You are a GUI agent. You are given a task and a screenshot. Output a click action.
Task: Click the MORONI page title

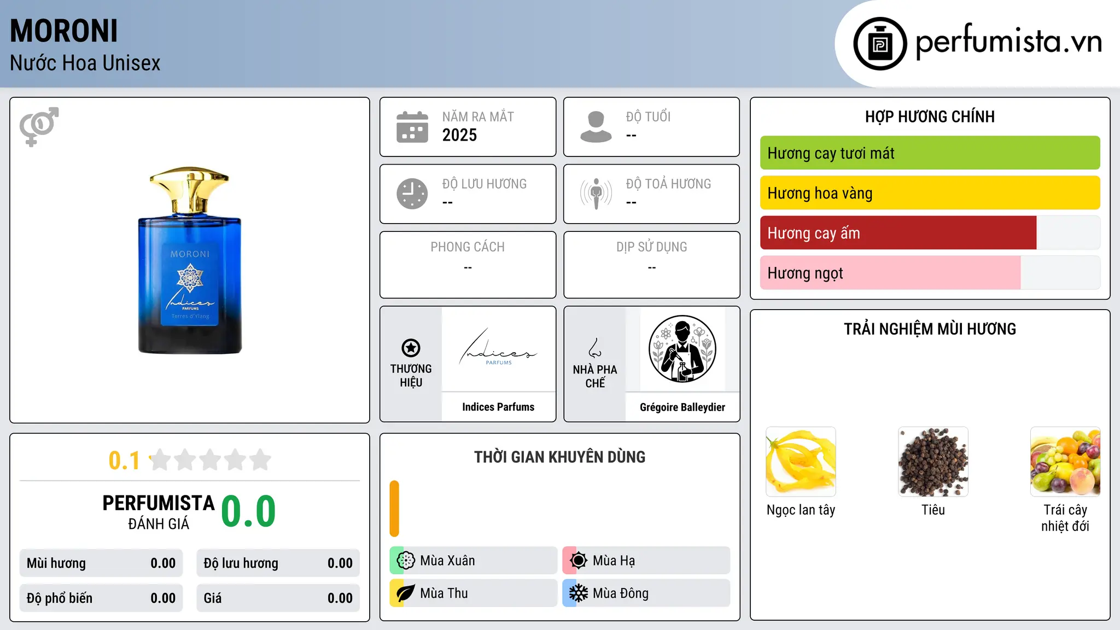pyautogui.click(x=64, y=31)
